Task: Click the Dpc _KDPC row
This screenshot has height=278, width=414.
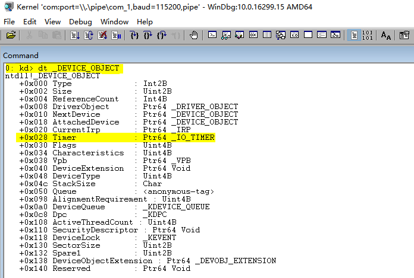Action: point(93,215)
